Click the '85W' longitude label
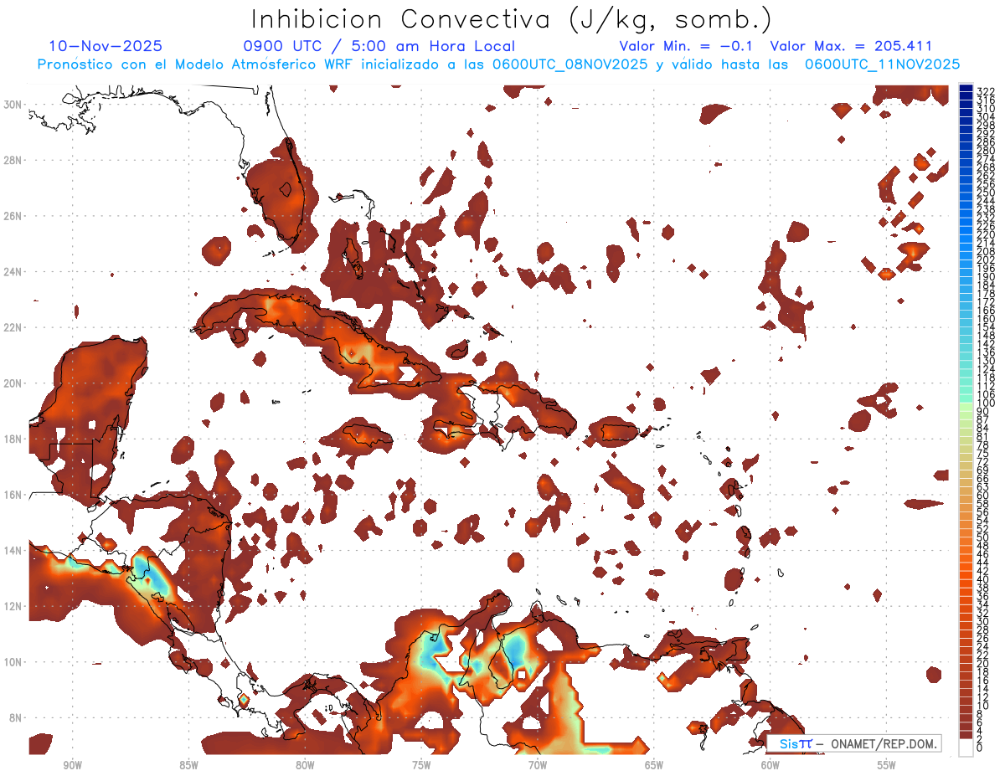This screenshot has width=1005, height=776. pos(188,765)
